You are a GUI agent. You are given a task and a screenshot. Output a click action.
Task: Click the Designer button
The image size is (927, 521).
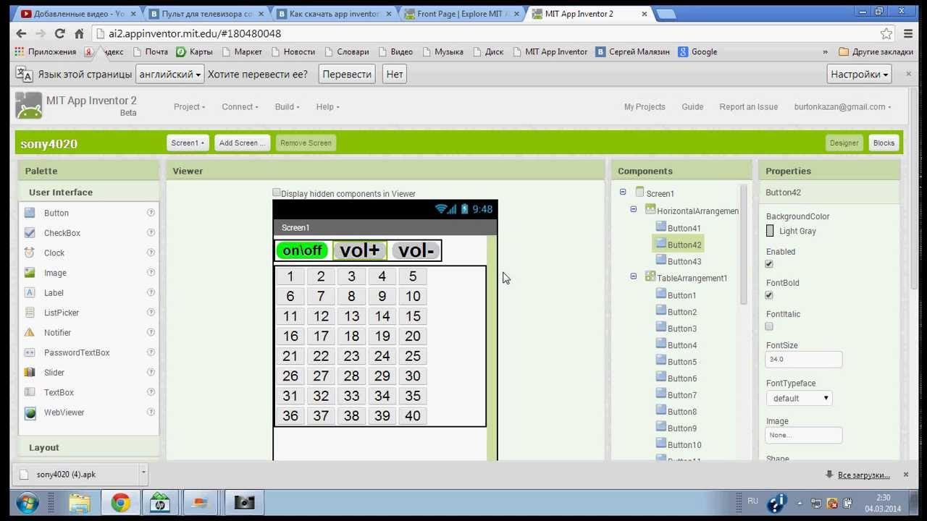click(x=844, y=143)
